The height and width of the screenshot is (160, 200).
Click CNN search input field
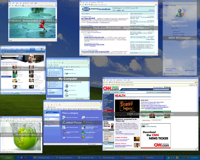click(x=136, y=92)
